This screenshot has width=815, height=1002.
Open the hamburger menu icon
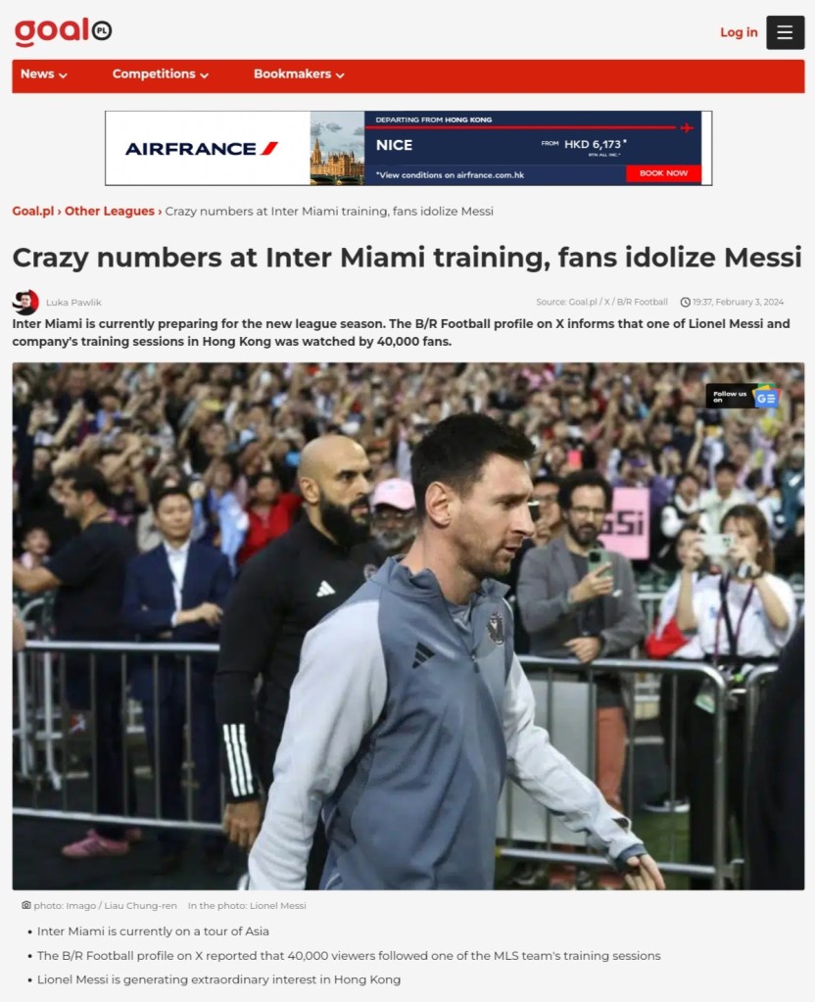point(785,32)
